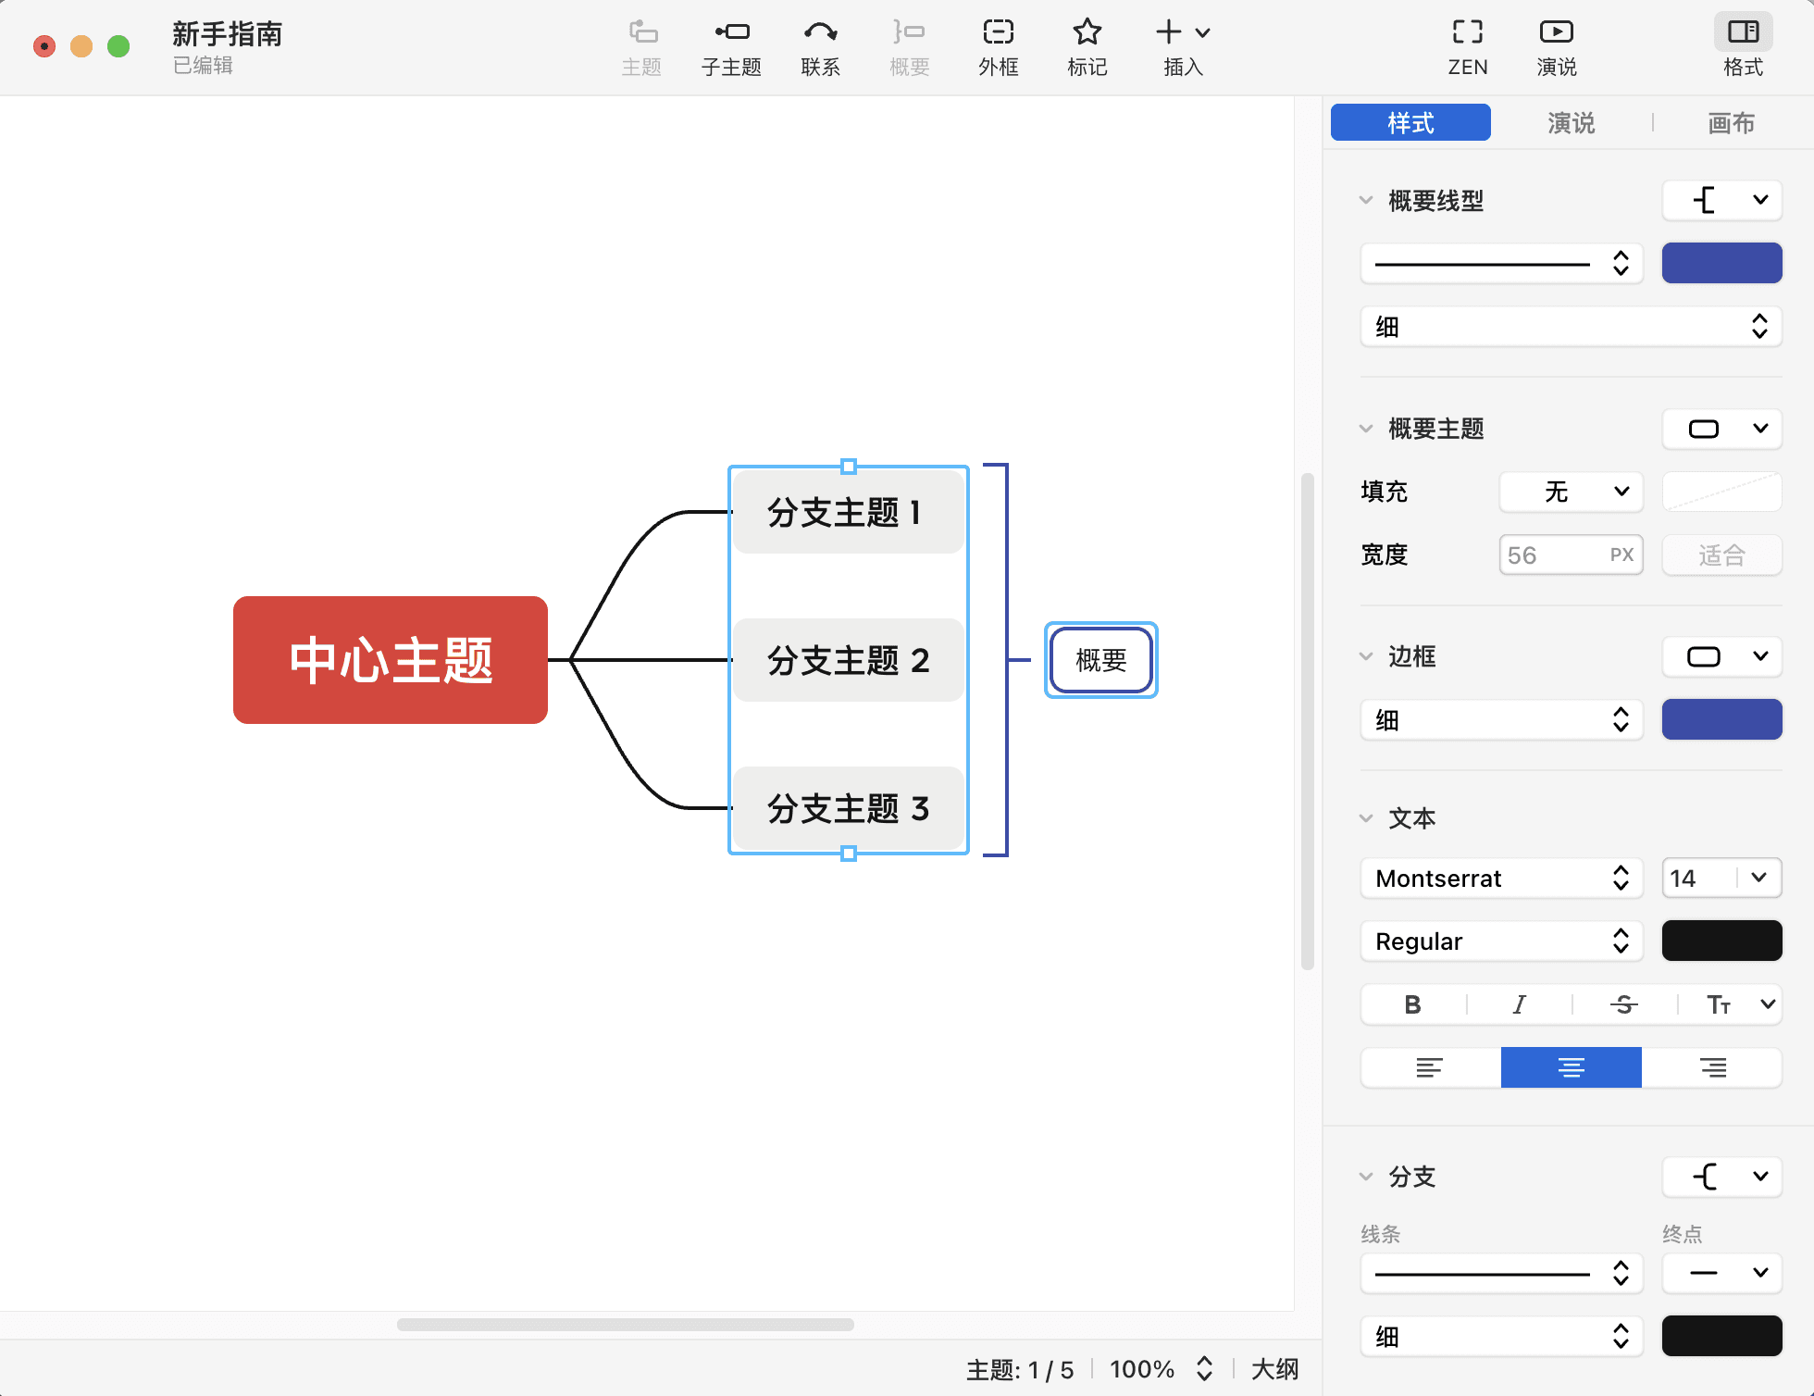Open the 大纲 outline view
This screenshot has height=1396, width=1814.
pos(1274,1369)
